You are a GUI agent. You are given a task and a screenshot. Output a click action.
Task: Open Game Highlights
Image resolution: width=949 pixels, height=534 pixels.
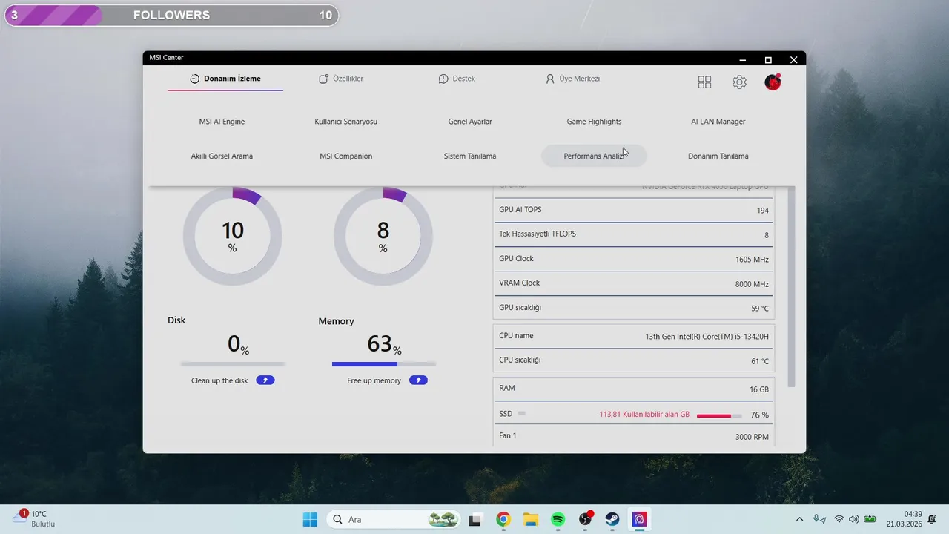coord(594,122)
